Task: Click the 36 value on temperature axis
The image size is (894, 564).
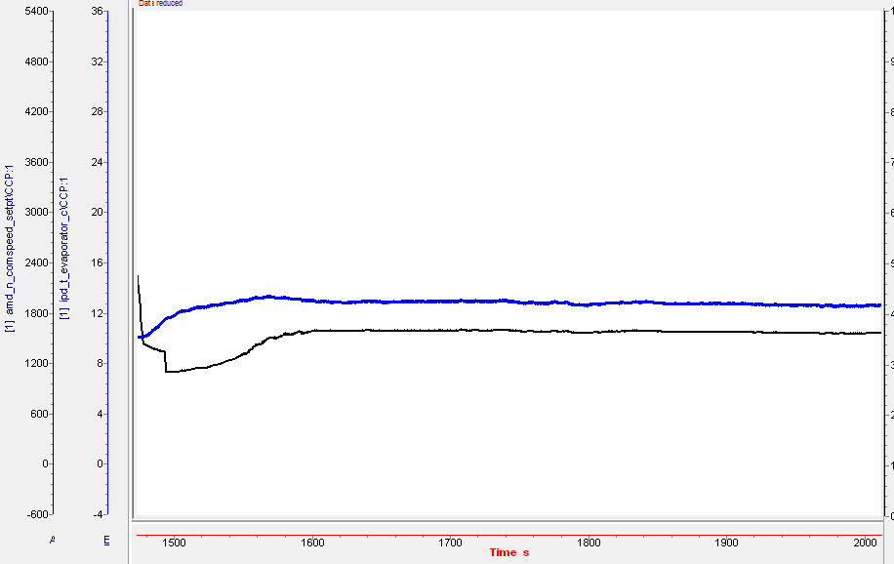Action: point(98,12)
